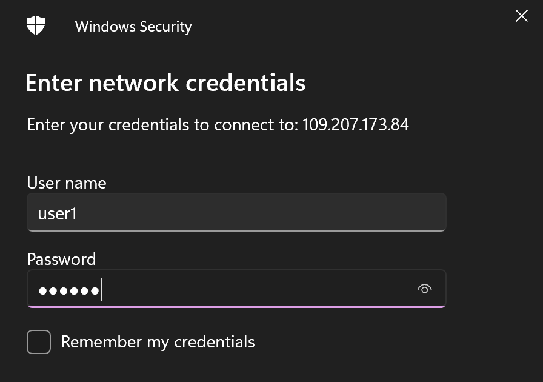Focus the User name input field
543x382 pixels.
[x=236, y=212]
